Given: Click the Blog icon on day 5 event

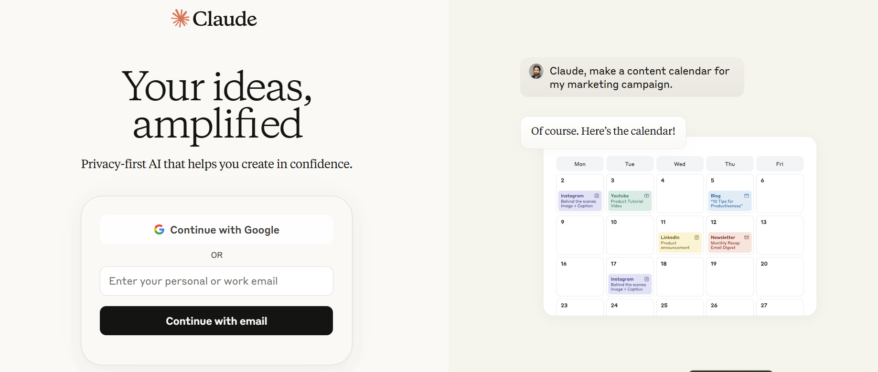Looking at the screenshot, I should (x=746, y=196).
